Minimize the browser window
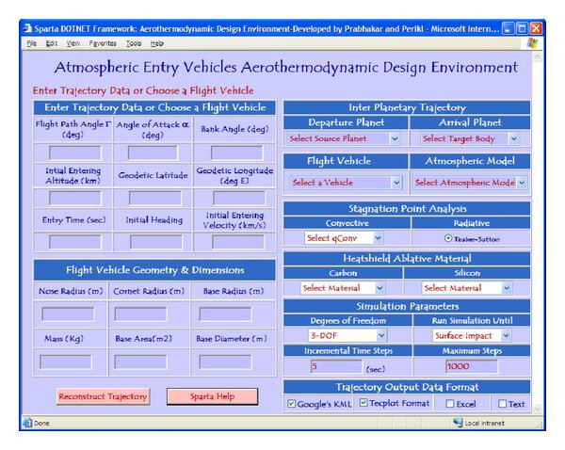 coord(508,28)
